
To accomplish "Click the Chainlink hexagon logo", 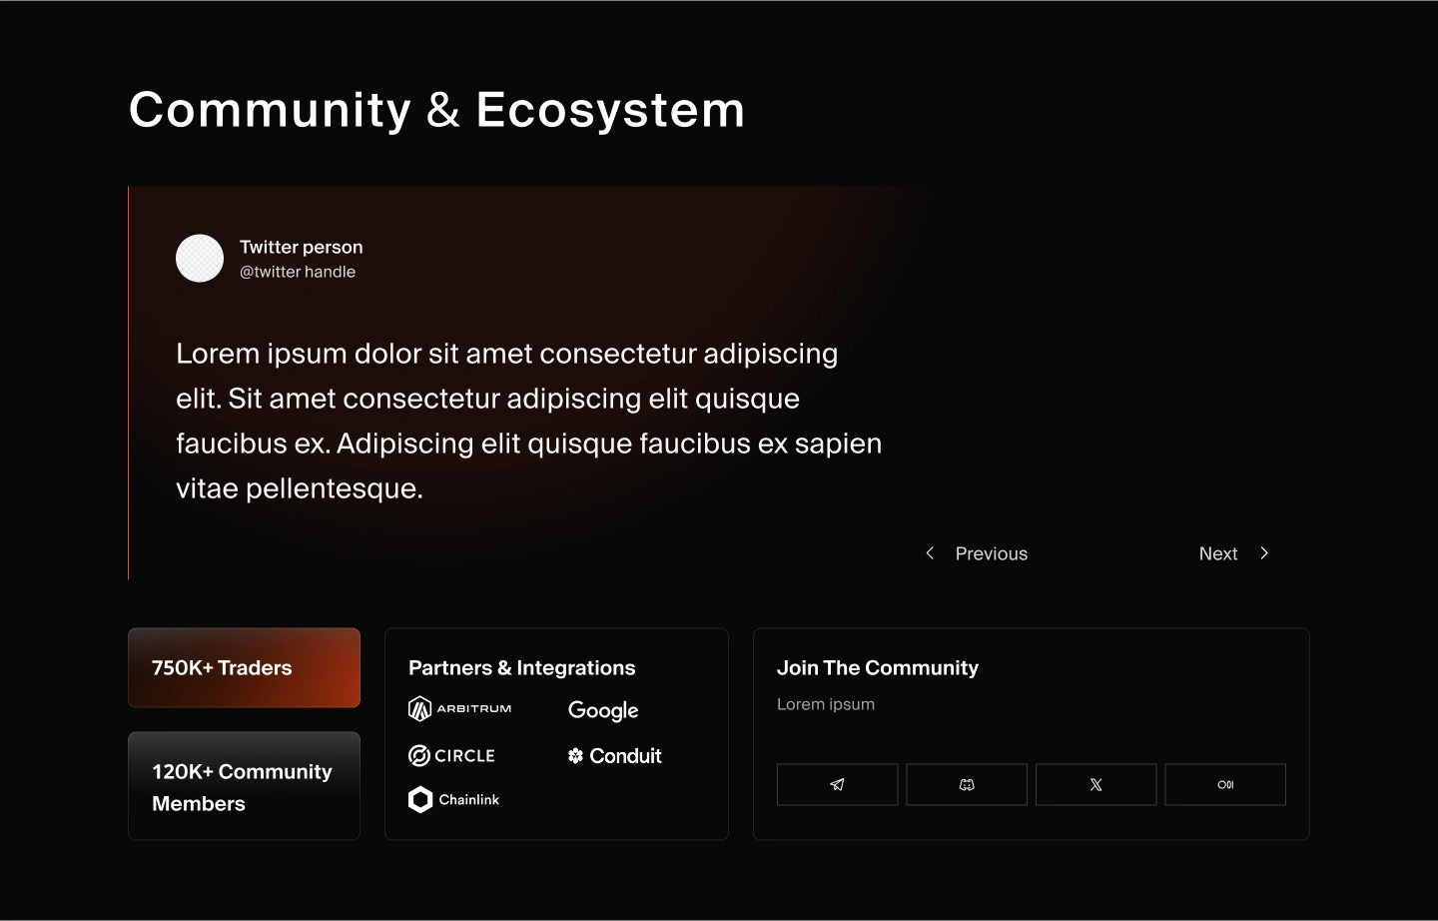I will (454, 799).
